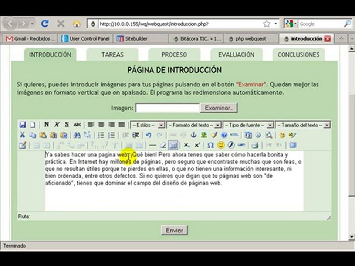Screen dimensions: 355x266
Task: Click the Paste icon in the editor toolbar
Action: (43, 135)
